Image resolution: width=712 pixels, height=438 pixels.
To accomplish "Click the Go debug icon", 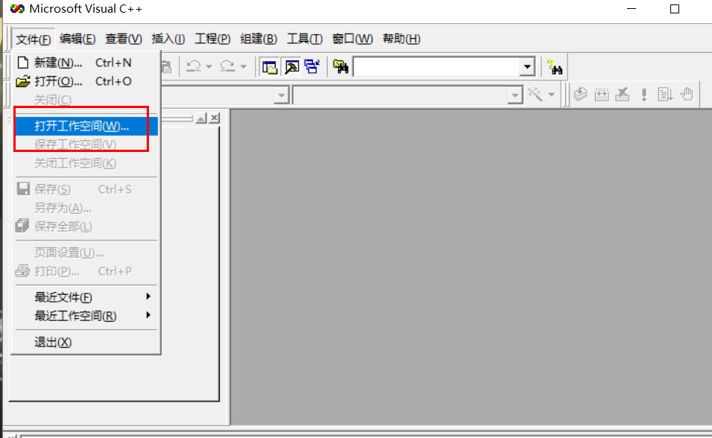I will 665,95.
